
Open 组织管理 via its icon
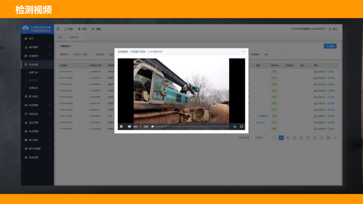[26, 47]
